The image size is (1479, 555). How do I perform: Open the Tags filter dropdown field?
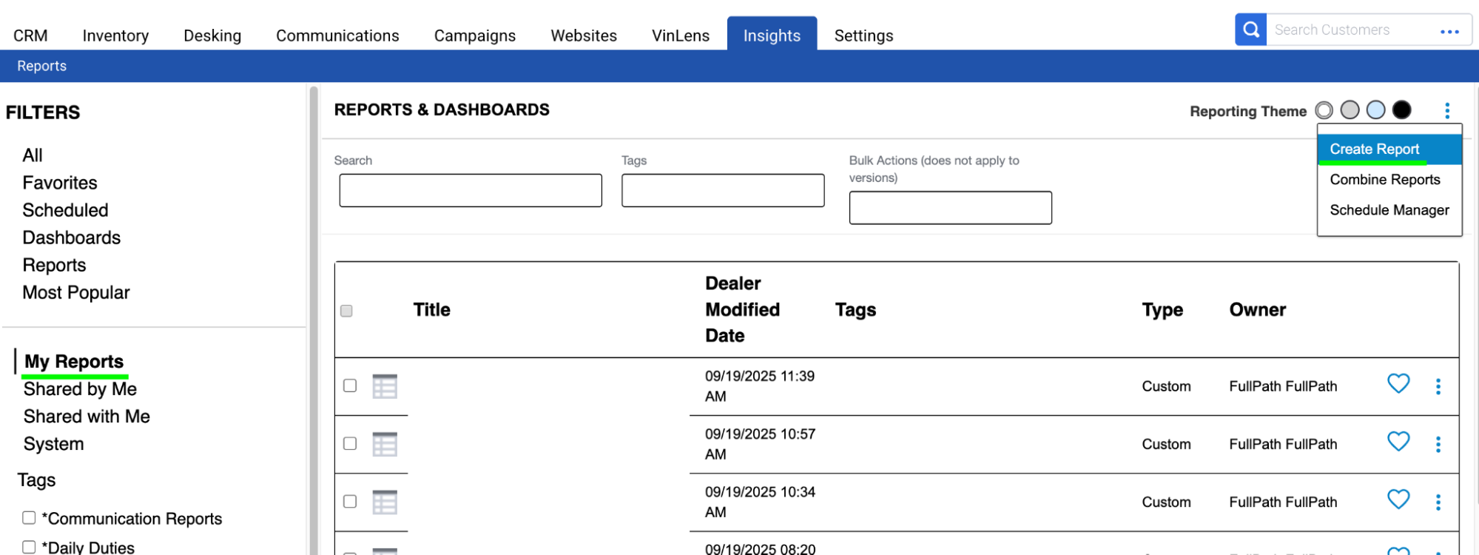tap(723, 190)
